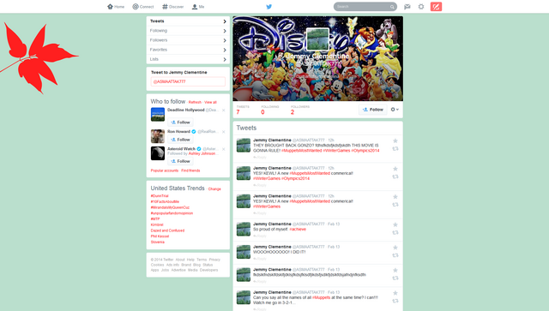
Task: Refresh the Who to follow list
Action: (x=195, y=103)
